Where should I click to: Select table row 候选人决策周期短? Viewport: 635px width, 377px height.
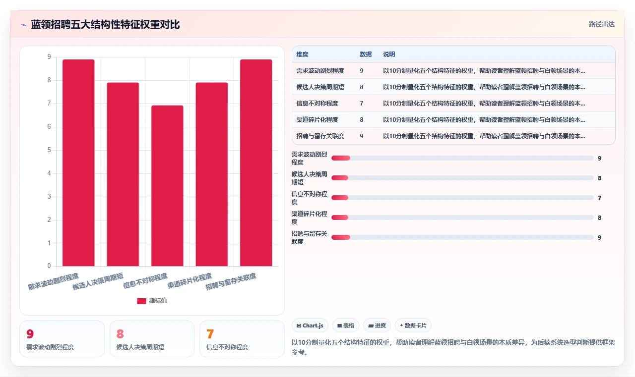pos(453,87)
